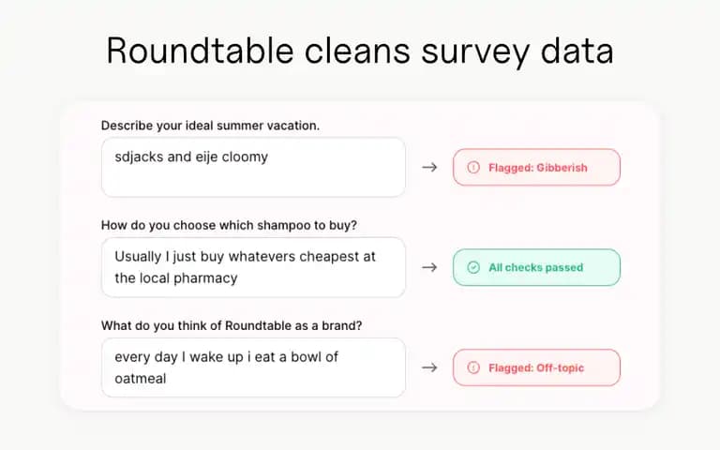Screen dimensions: 720x450
Task: Focus the Roundtable brand answer field
Action: click(x=253, y=367)
